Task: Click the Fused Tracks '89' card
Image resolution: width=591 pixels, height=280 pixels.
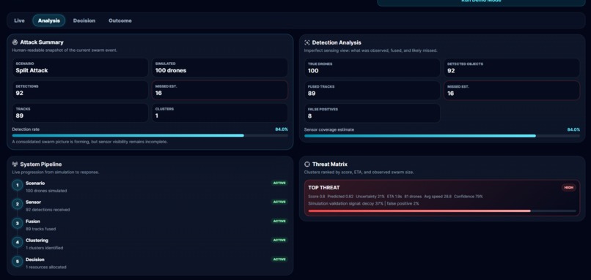Action: pyautogui.click(x=372, y=91)
